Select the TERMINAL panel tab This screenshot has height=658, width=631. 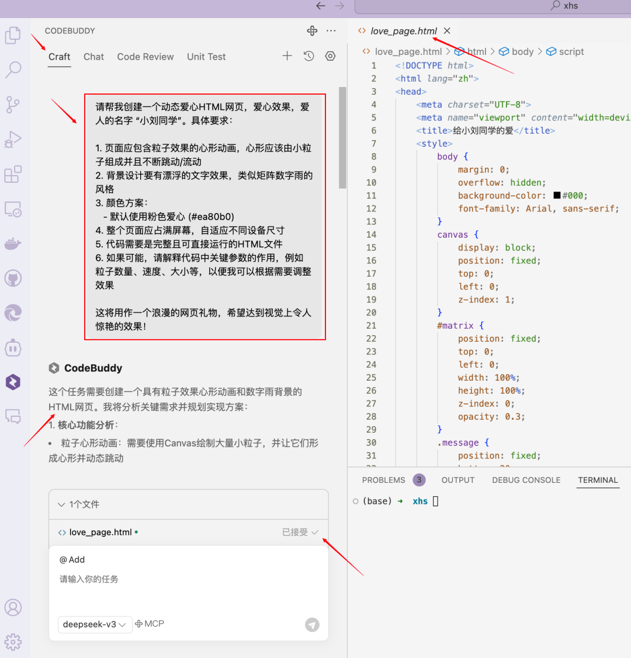tap(598, 480)
